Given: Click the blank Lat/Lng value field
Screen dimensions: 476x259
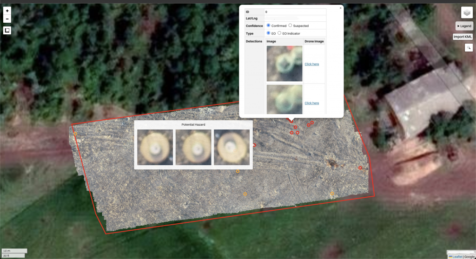Looking at the screenshot, I should [295, 19].
